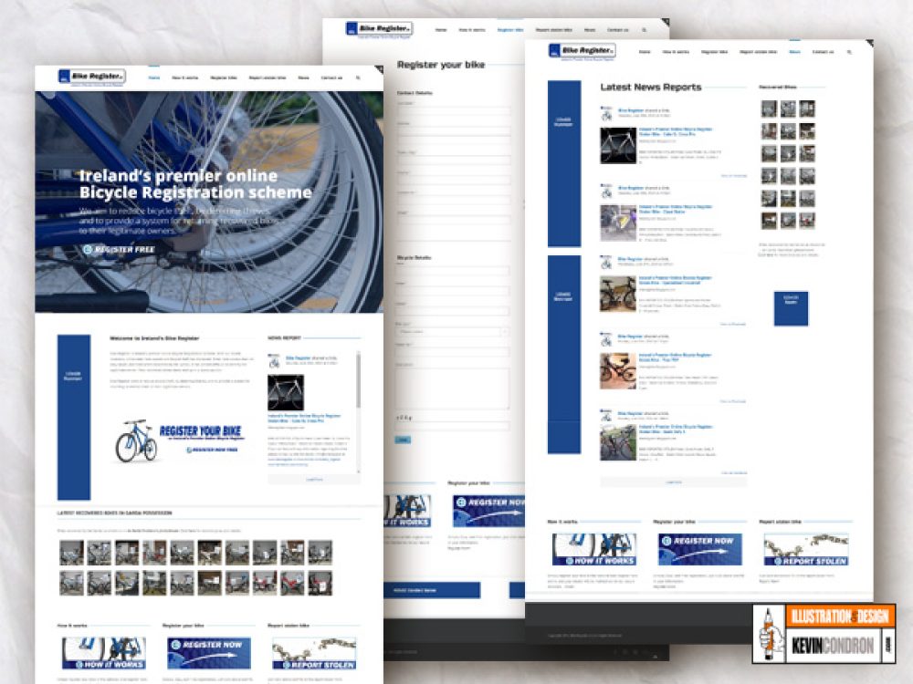Viewport: 913px width, 684px height.
Task: Click the Register Free hero link
Action: pos(118,249)
